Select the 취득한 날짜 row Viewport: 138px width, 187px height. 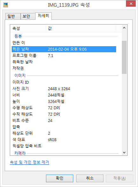coord(64,62)
